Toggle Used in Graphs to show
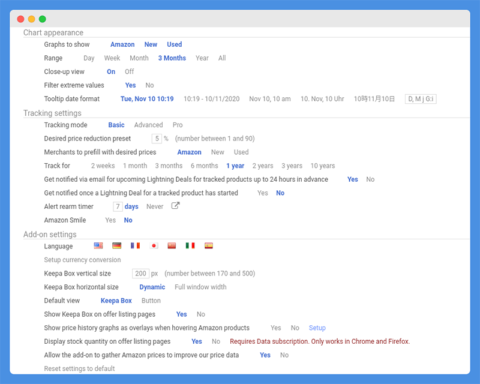Viewport: 480px width, 384px height. [x=175, y=44]
